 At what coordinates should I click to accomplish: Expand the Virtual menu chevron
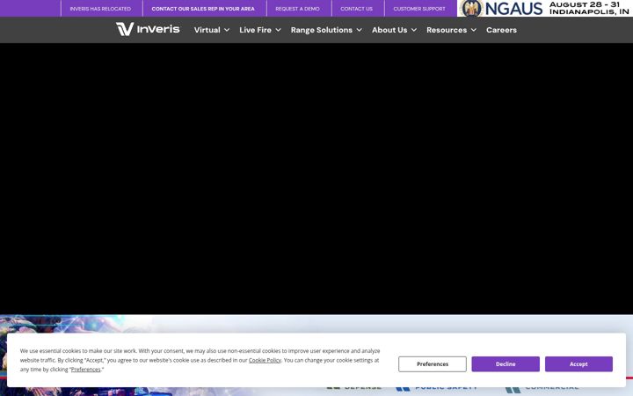pyautogui.click(x=227, y=30)
